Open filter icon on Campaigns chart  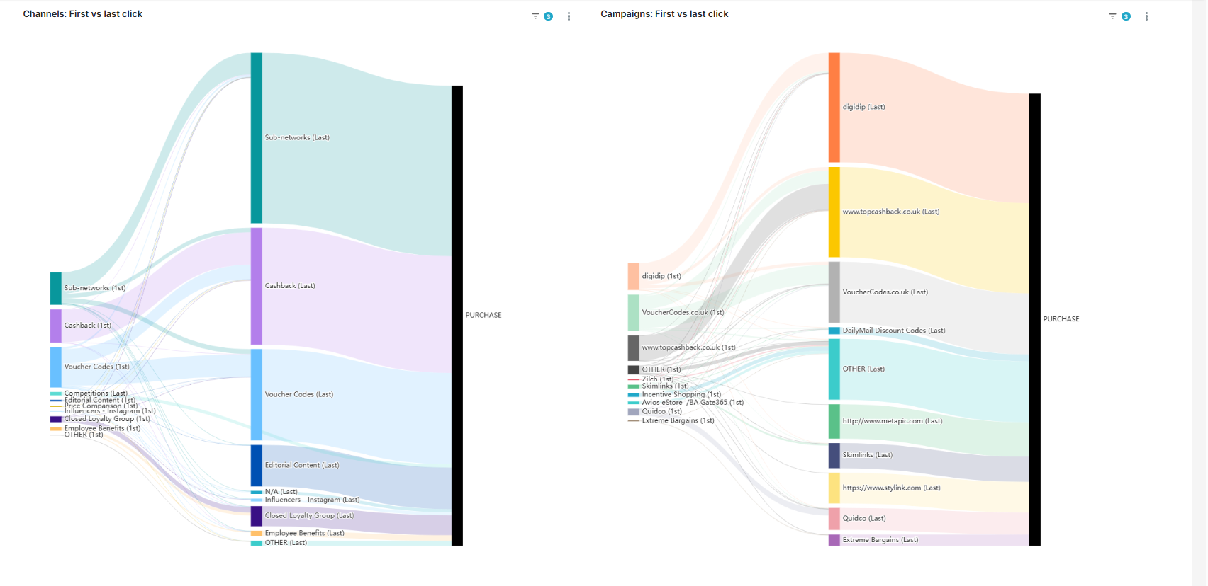click(1113, 16)
